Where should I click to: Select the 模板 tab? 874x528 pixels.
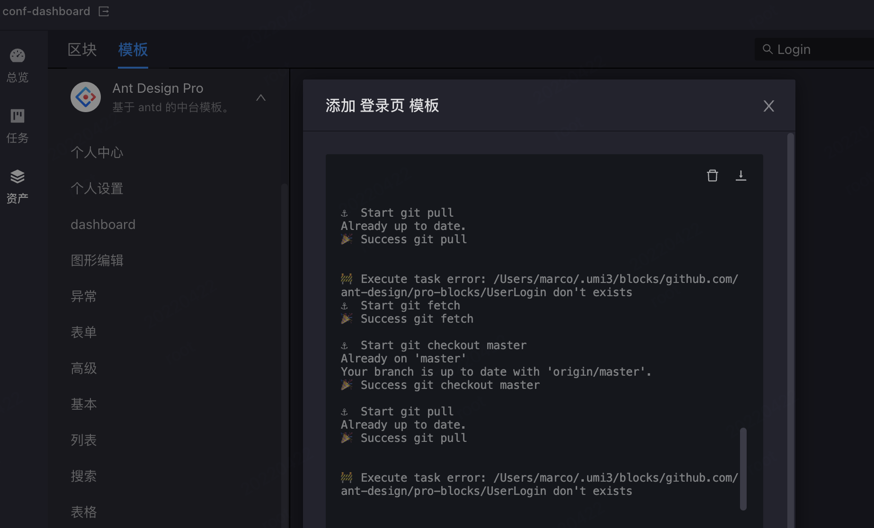pos(133,49)
